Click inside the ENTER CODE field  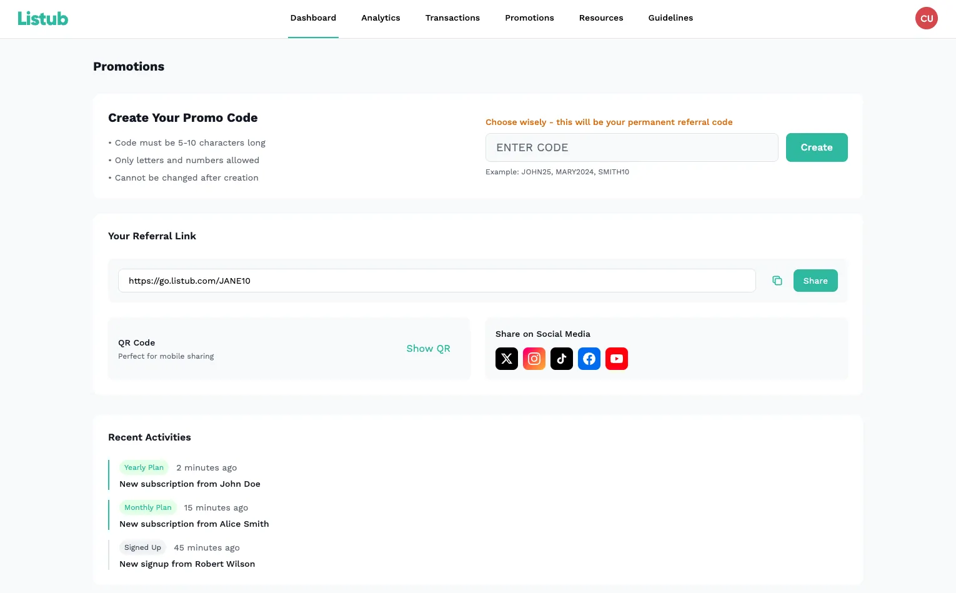(x=632, y=147)
